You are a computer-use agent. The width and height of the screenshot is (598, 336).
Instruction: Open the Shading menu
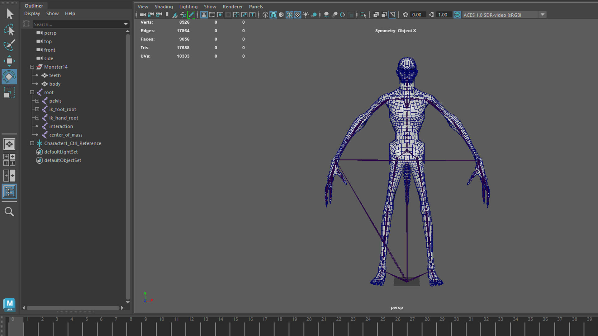(164, 7)
